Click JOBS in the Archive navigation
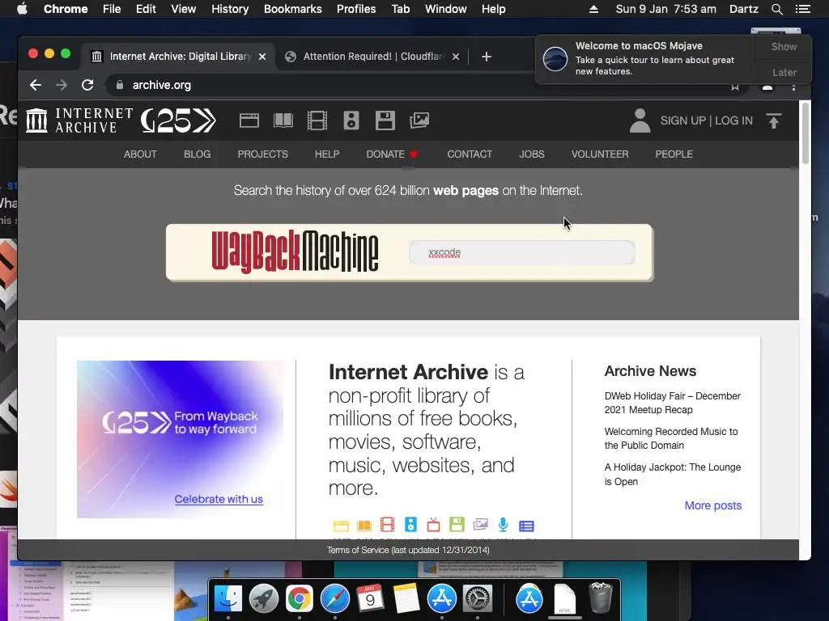 [531, 154]
